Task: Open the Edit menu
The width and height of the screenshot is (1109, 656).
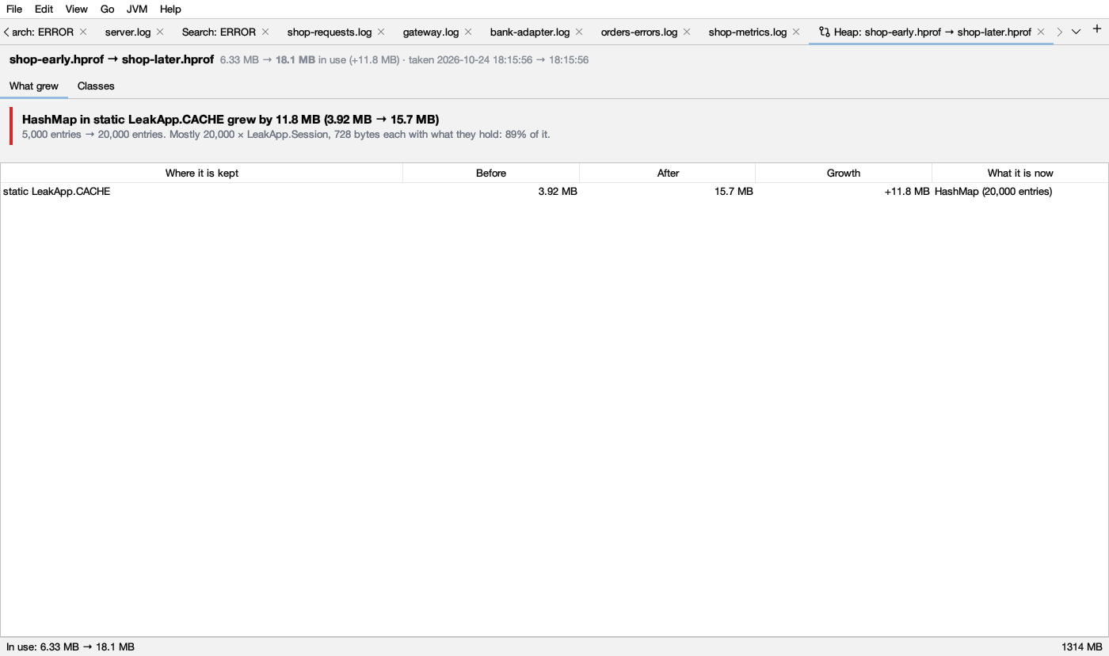Action: 44,9
